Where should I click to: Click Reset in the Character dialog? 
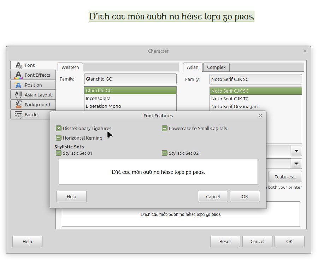tap(225, 241)
